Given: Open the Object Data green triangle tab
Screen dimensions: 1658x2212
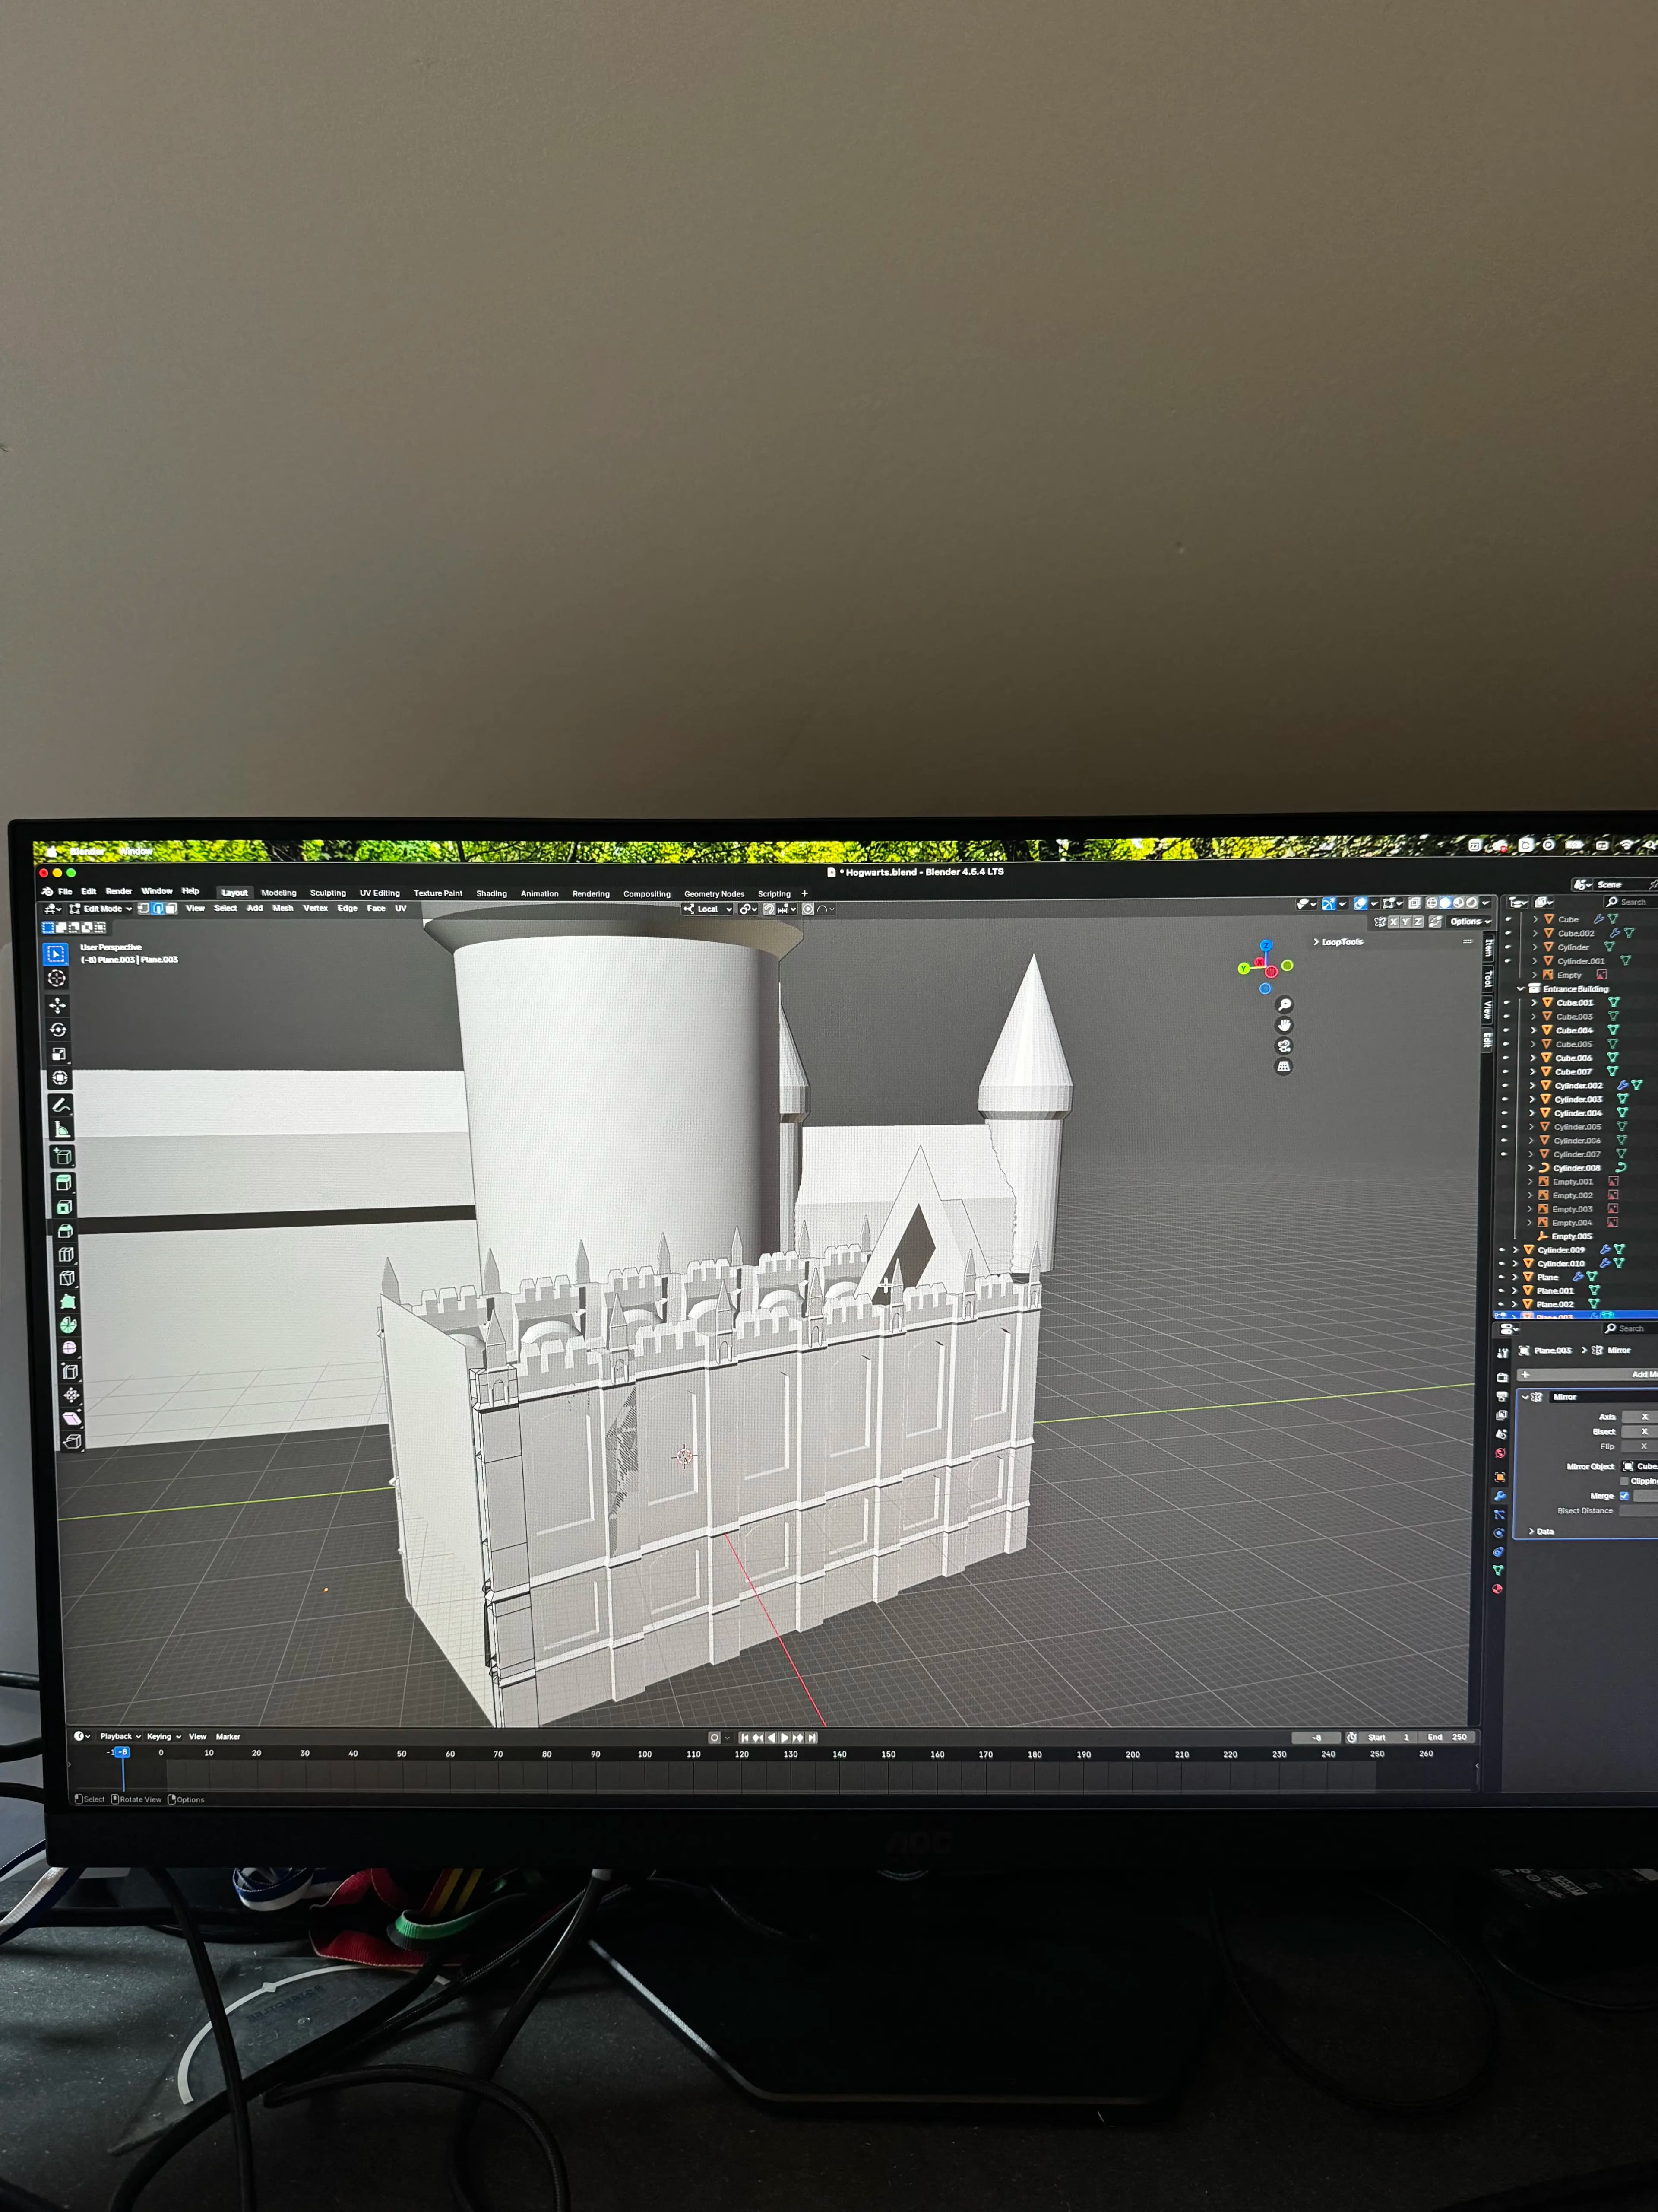Looking at the screenshot, I should pos(1498,1570).
